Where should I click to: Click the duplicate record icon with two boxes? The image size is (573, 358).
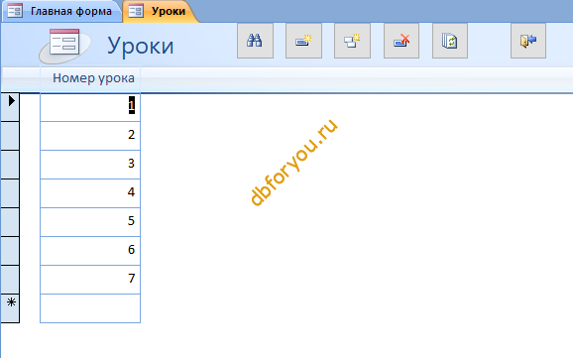tap(352, 41)
